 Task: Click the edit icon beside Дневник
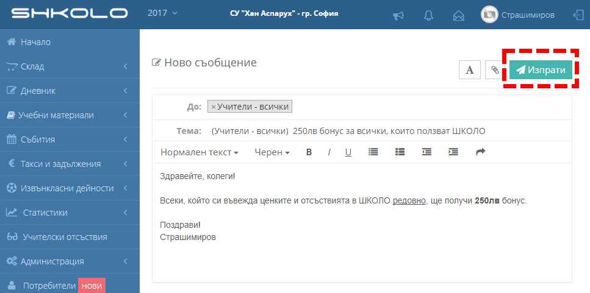pos(12,91)
